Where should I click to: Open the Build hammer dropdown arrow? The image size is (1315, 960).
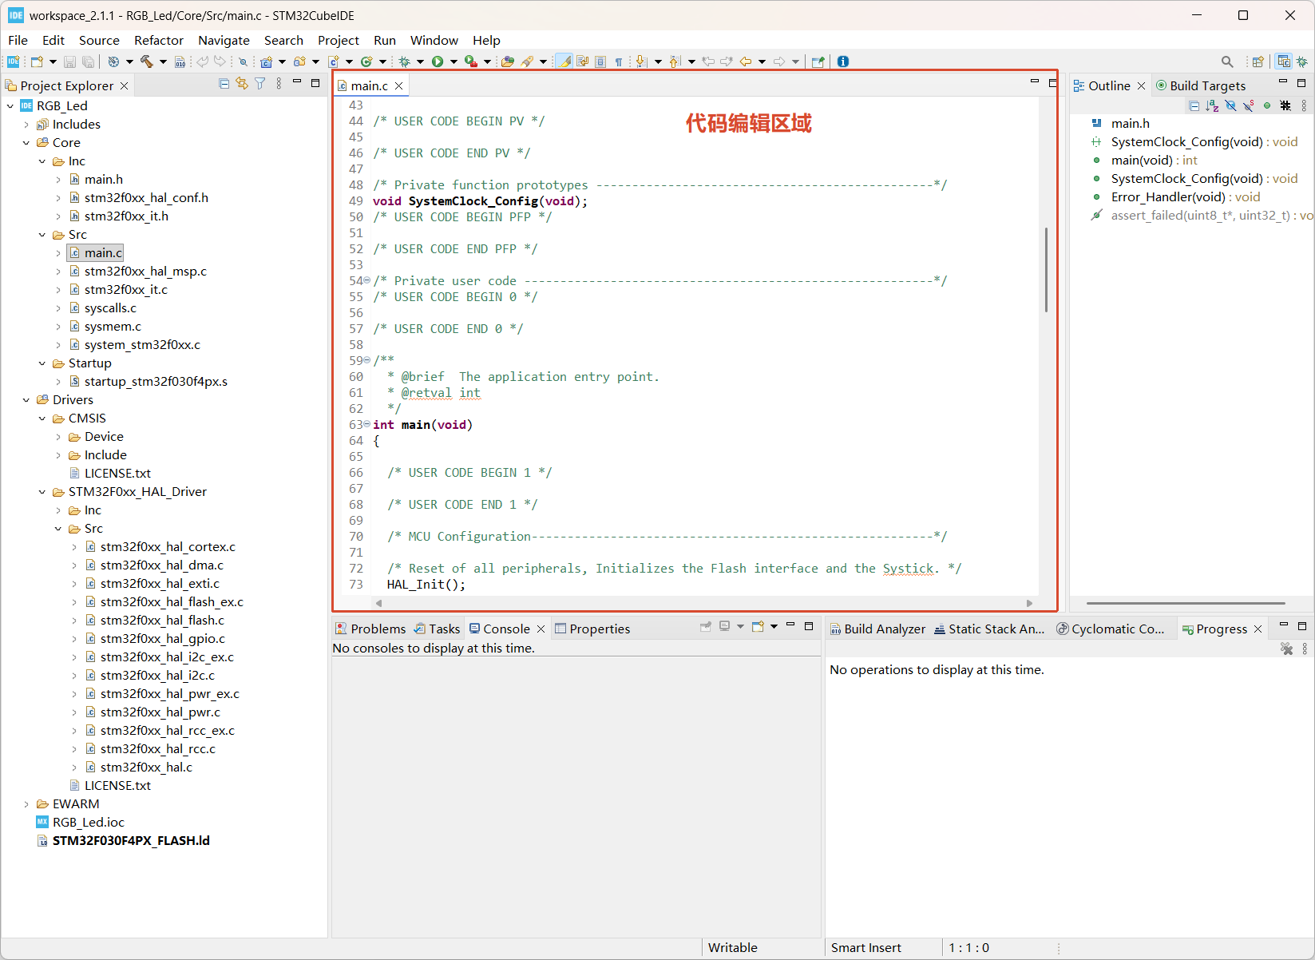[163, 61]
